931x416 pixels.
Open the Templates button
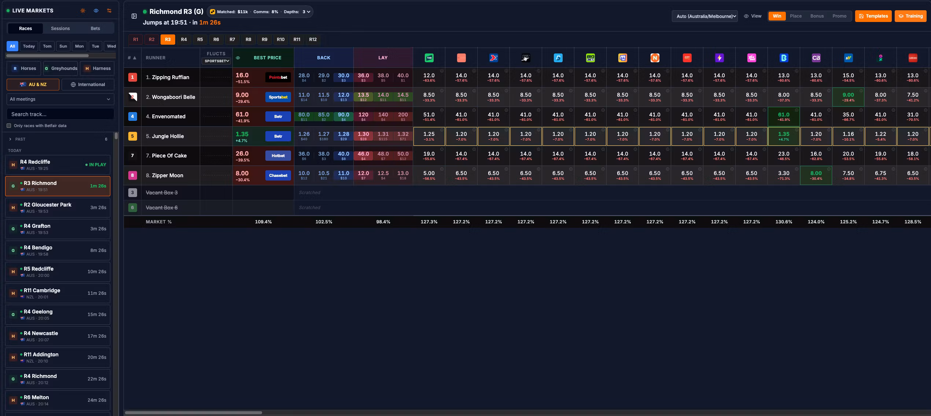coord(873,16)
